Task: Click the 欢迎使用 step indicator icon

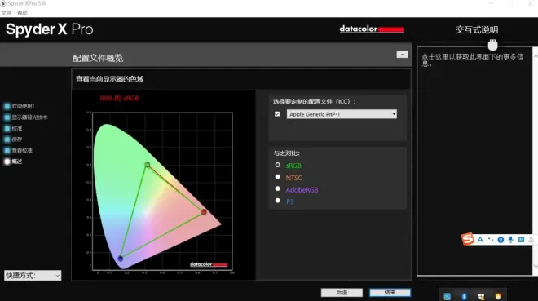Action: [7, 106]
